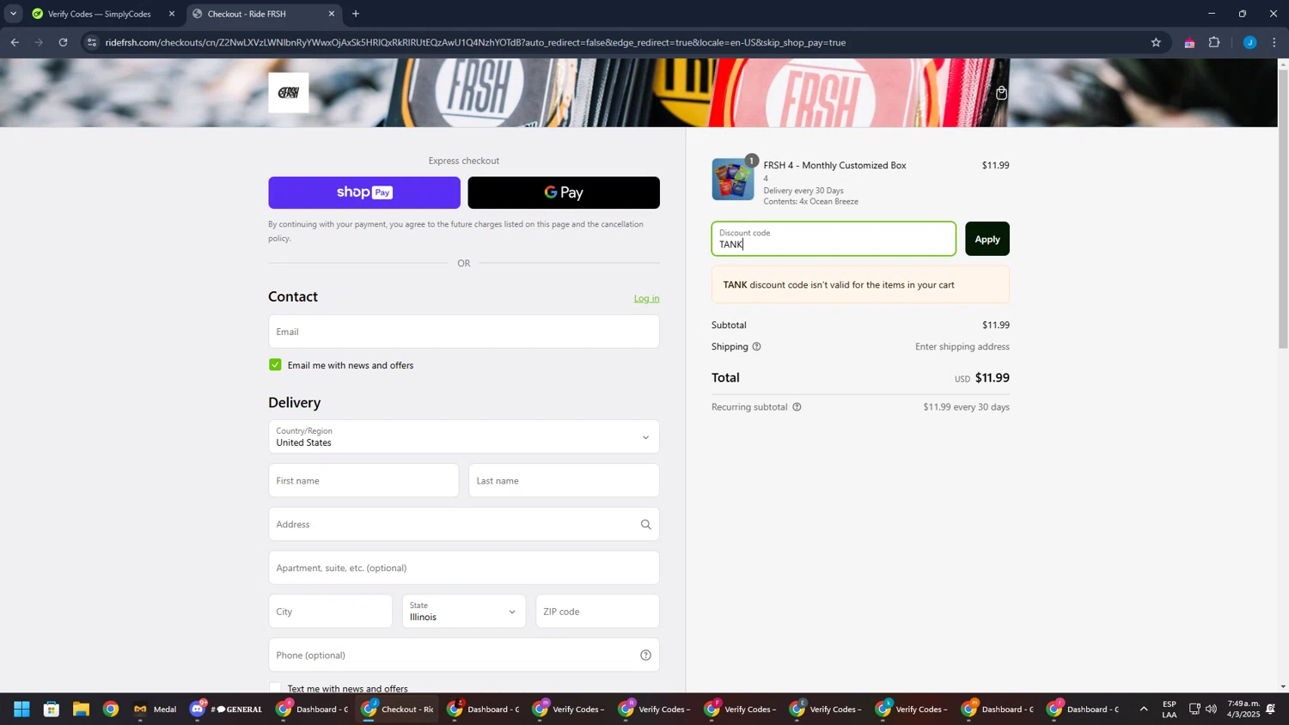Click 'Contents: 4x Ocean Breeze' text
This screenshot has width=1289, height=725.
[810, 202]
